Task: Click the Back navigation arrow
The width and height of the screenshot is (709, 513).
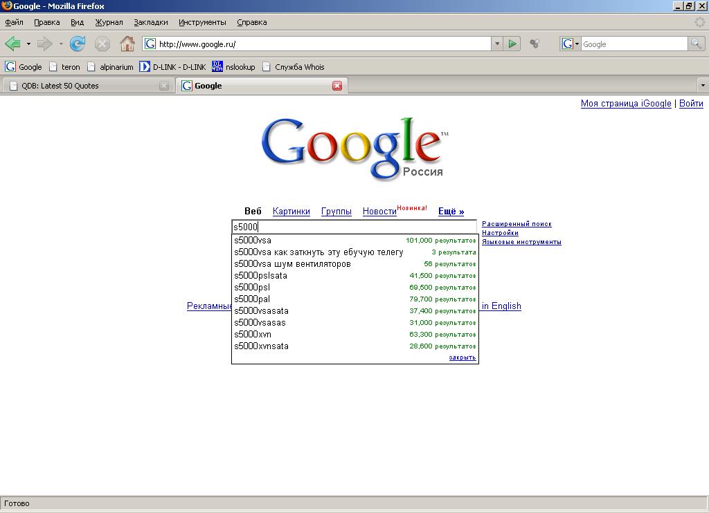Action: (12, 44)
